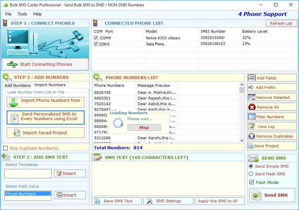Open the Tools menu

(22, 14)
